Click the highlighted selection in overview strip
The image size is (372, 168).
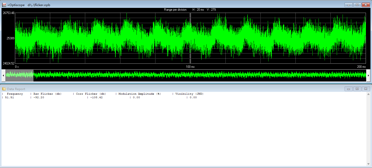[x=20, y=75]
